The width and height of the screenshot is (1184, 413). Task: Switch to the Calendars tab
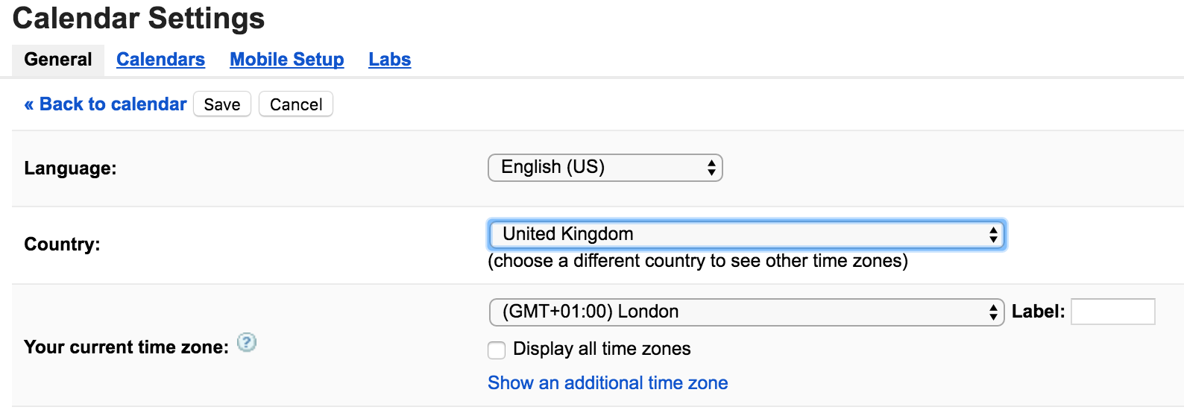click(x=160, y=60)
